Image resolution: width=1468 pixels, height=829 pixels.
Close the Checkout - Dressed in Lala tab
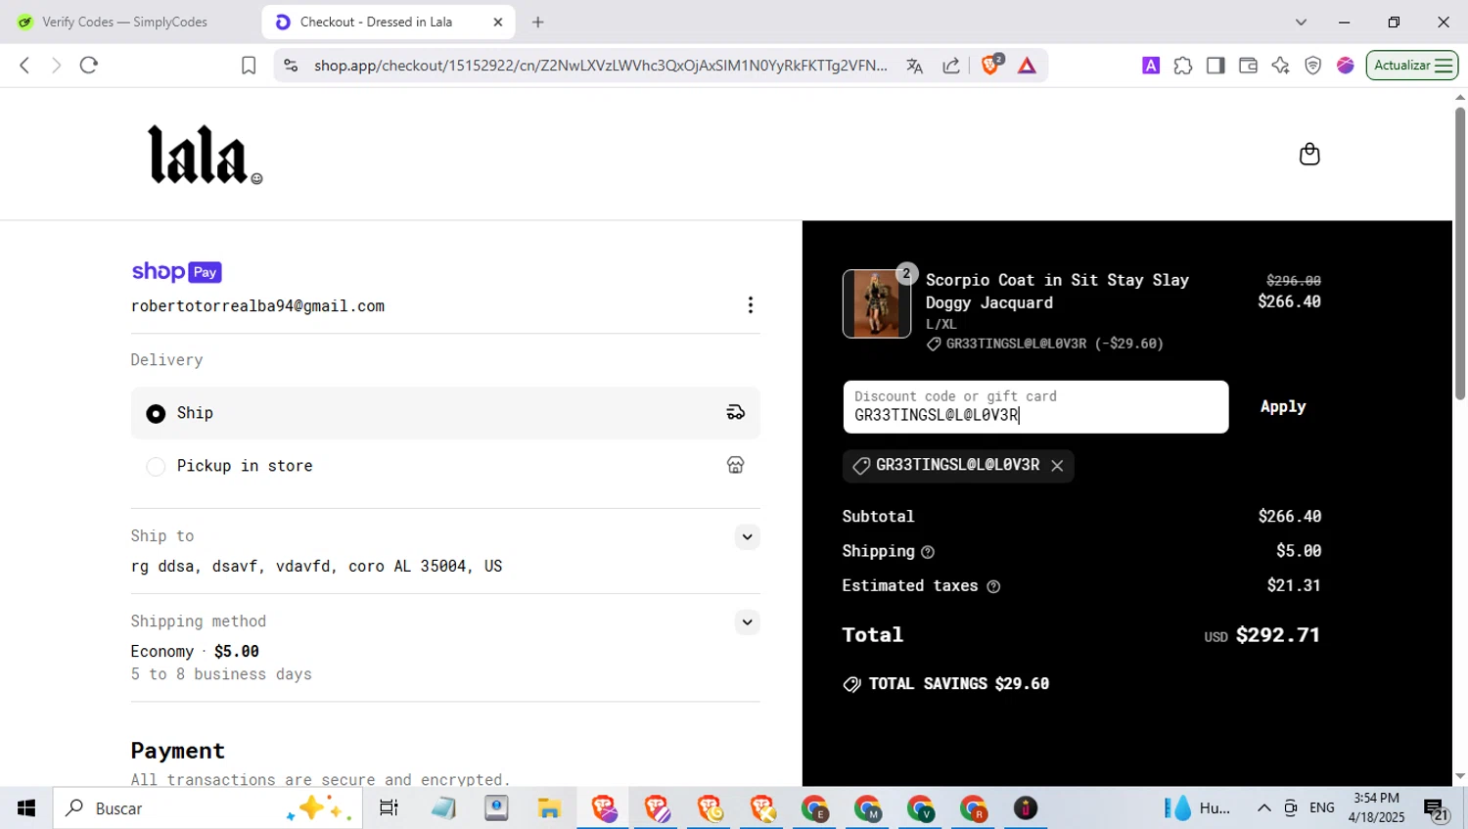[x=497, y=22]
